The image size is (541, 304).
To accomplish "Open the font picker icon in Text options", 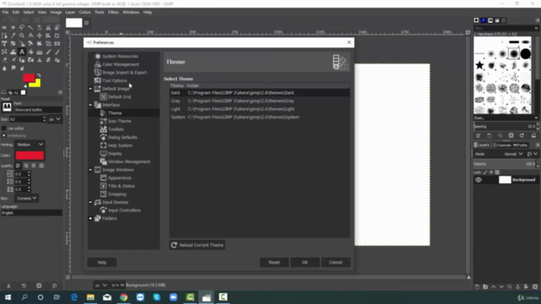I will (7, 107).
